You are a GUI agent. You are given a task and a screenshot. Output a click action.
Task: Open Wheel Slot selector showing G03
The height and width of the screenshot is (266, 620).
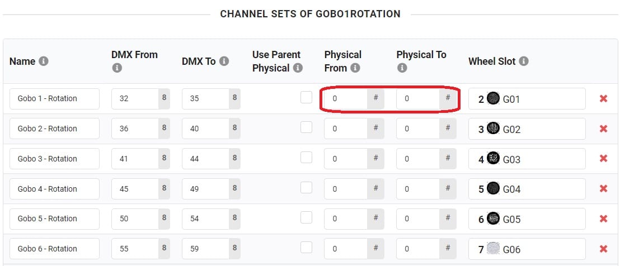pyautogui.click(x=527, y=159)
